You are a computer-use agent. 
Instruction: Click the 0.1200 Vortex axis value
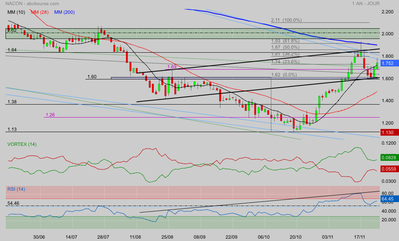click(x=389, y=143)
